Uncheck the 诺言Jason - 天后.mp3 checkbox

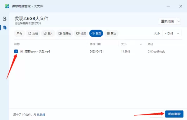16,51
